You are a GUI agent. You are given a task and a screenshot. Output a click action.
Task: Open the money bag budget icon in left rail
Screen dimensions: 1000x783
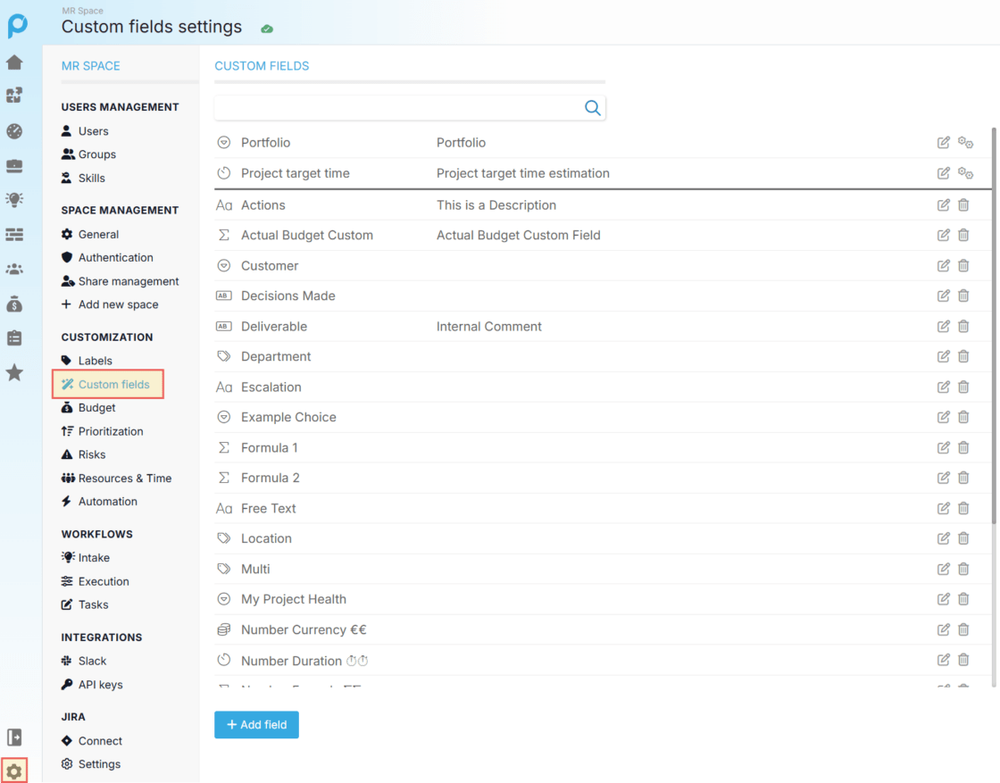tap(14, 304)
